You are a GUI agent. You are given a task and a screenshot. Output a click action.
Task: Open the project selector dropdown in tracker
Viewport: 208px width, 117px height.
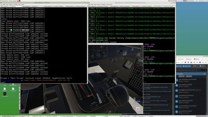[x=195, y=66]
